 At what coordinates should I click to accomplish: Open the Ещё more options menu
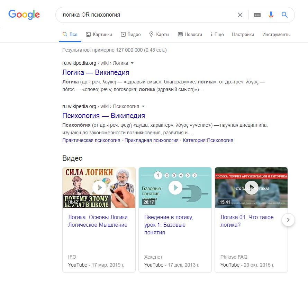pos(217,34)
